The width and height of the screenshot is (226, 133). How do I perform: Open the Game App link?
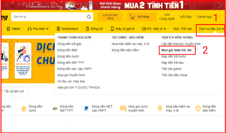[204, 17]
